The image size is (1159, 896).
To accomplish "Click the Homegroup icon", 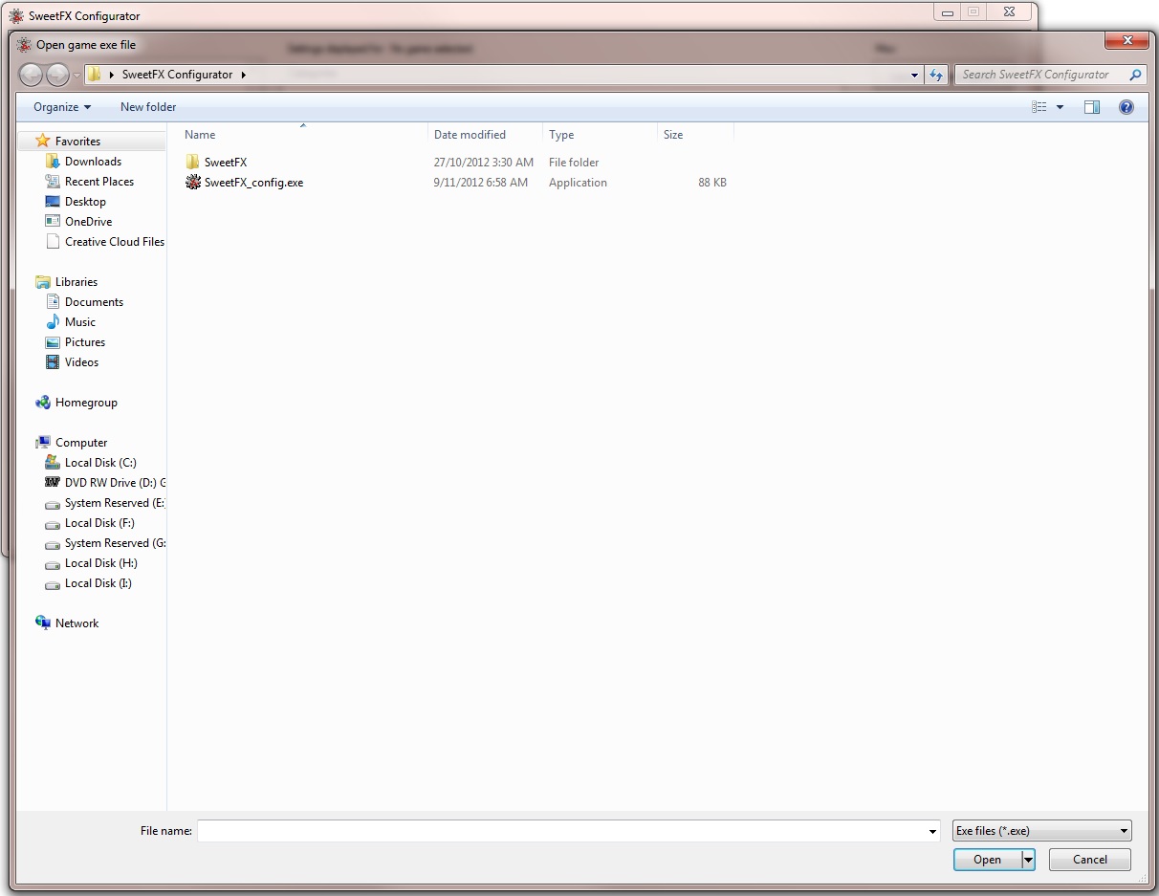I will (x=43, y=403).
